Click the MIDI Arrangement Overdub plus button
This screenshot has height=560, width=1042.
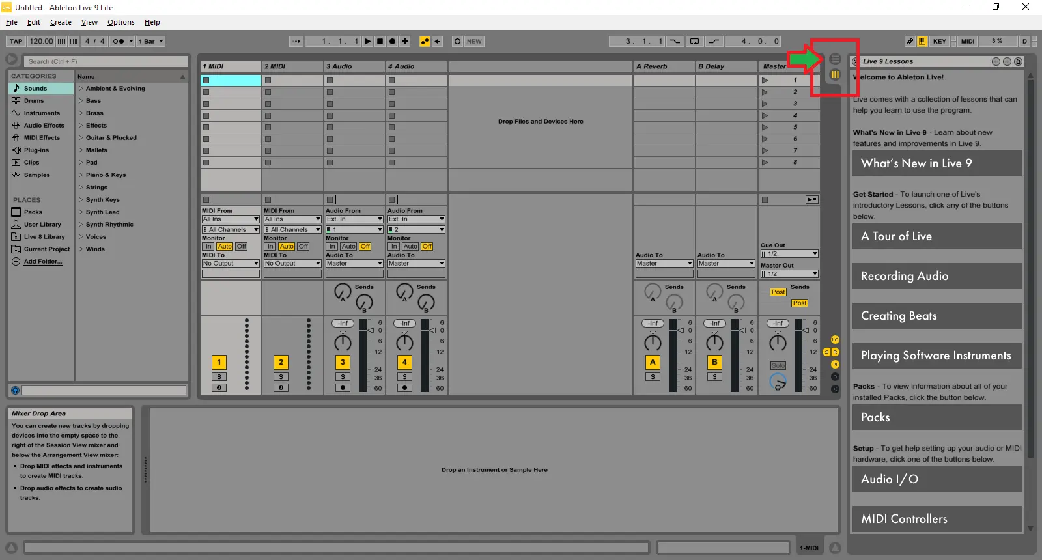(x=405, y=41)
